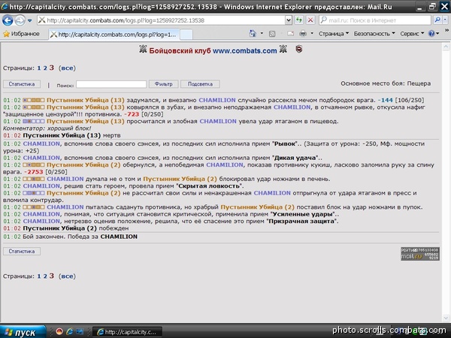
Task: Click the Бойцовский клуб title text
Action: pyautogui.click(x=180, y=51)
